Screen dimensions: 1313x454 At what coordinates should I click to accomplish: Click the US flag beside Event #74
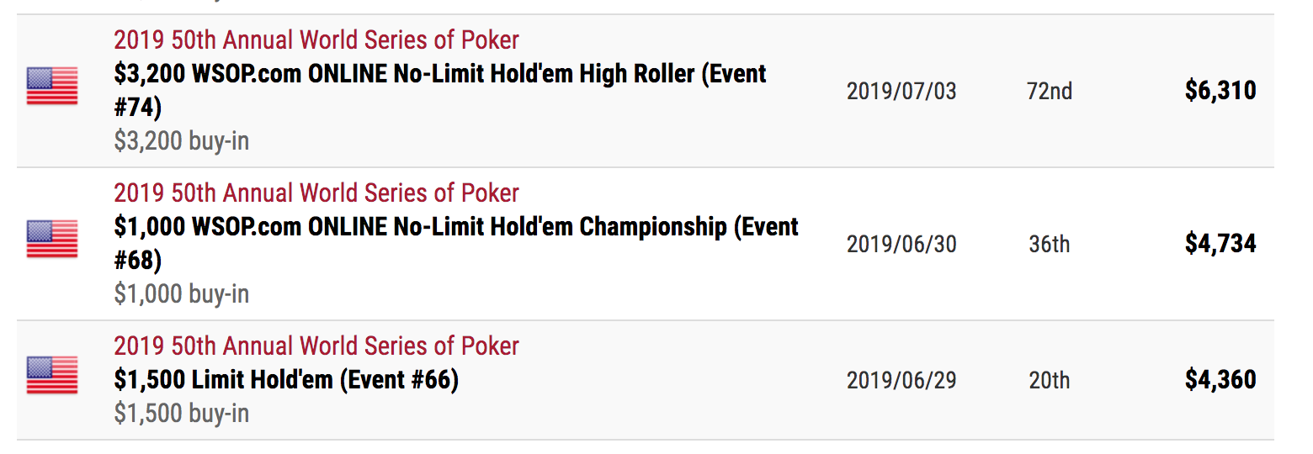52,87
